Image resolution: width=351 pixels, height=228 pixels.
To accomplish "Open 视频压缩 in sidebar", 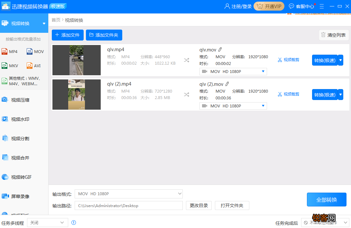I will (x=20, y=100).
